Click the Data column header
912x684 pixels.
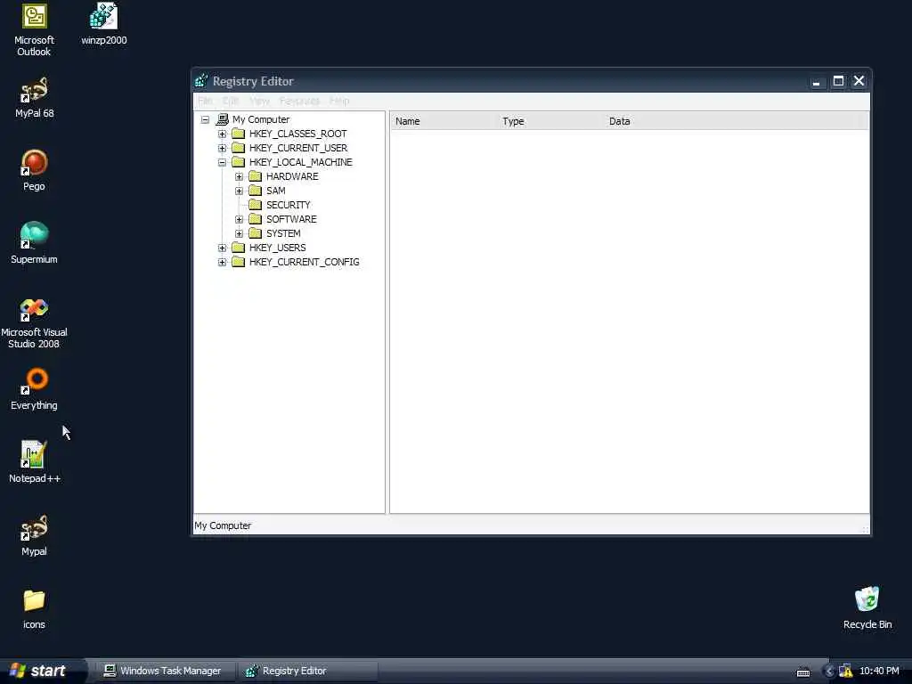click(x=733, y=121)
